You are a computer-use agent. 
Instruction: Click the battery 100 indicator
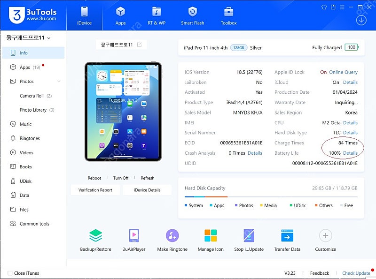[352, 47]
